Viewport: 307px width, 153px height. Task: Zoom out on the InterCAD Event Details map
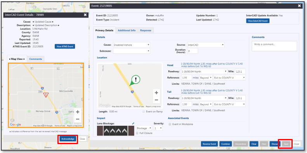78,119
